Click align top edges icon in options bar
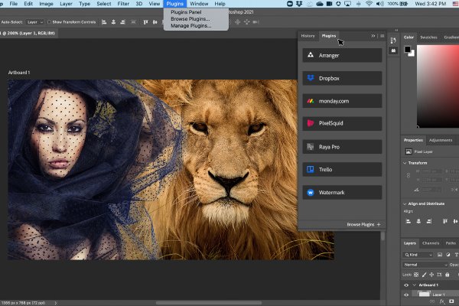The image size is (459, 306). (x=145, y=22)
